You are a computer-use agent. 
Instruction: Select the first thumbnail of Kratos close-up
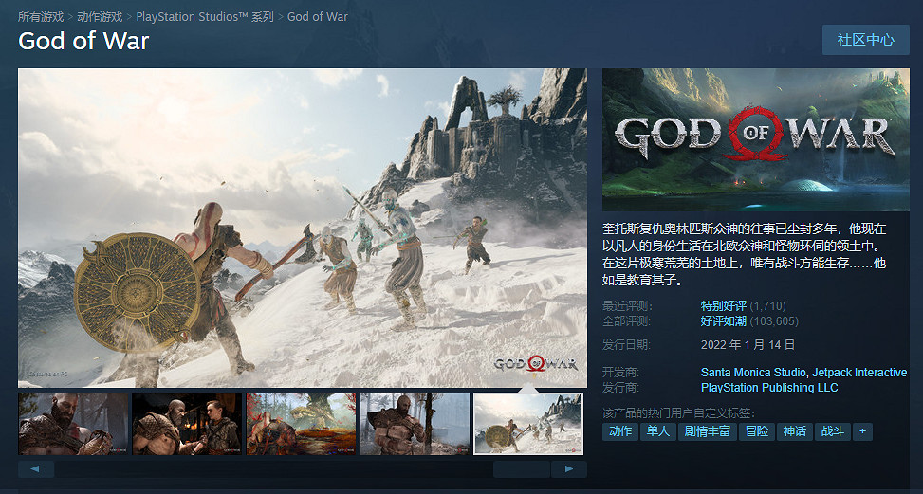click(73, 424)
